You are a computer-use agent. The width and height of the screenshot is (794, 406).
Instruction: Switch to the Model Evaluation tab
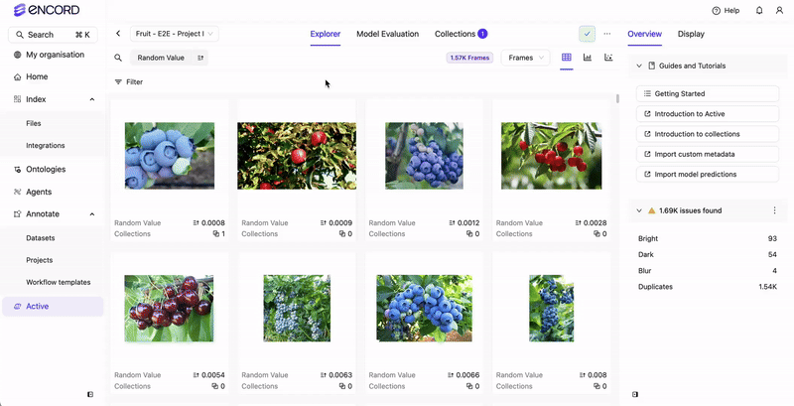pos(387,34)
